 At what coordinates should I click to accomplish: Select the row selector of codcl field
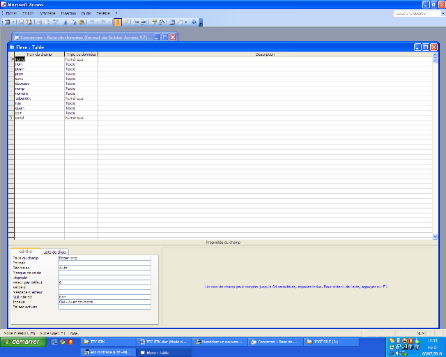(11, 118)
